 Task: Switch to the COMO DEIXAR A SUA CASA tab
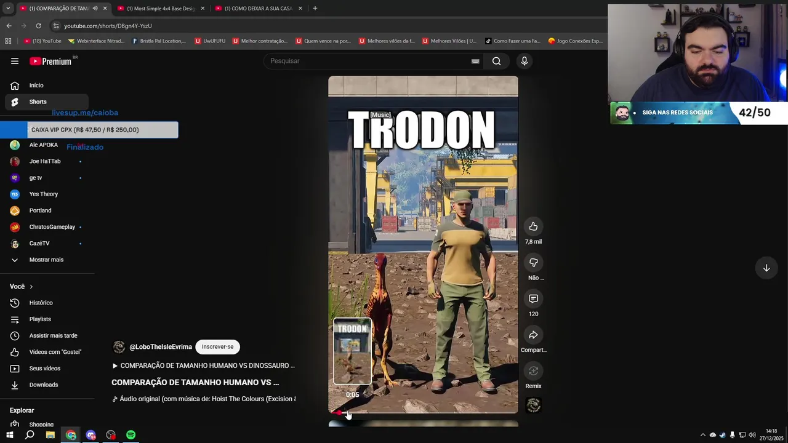click(x=258, y=9)
